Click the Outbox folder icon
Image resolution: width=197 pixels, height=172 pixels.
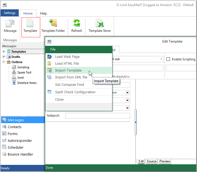pyautogui.click(x=9, y=62)
